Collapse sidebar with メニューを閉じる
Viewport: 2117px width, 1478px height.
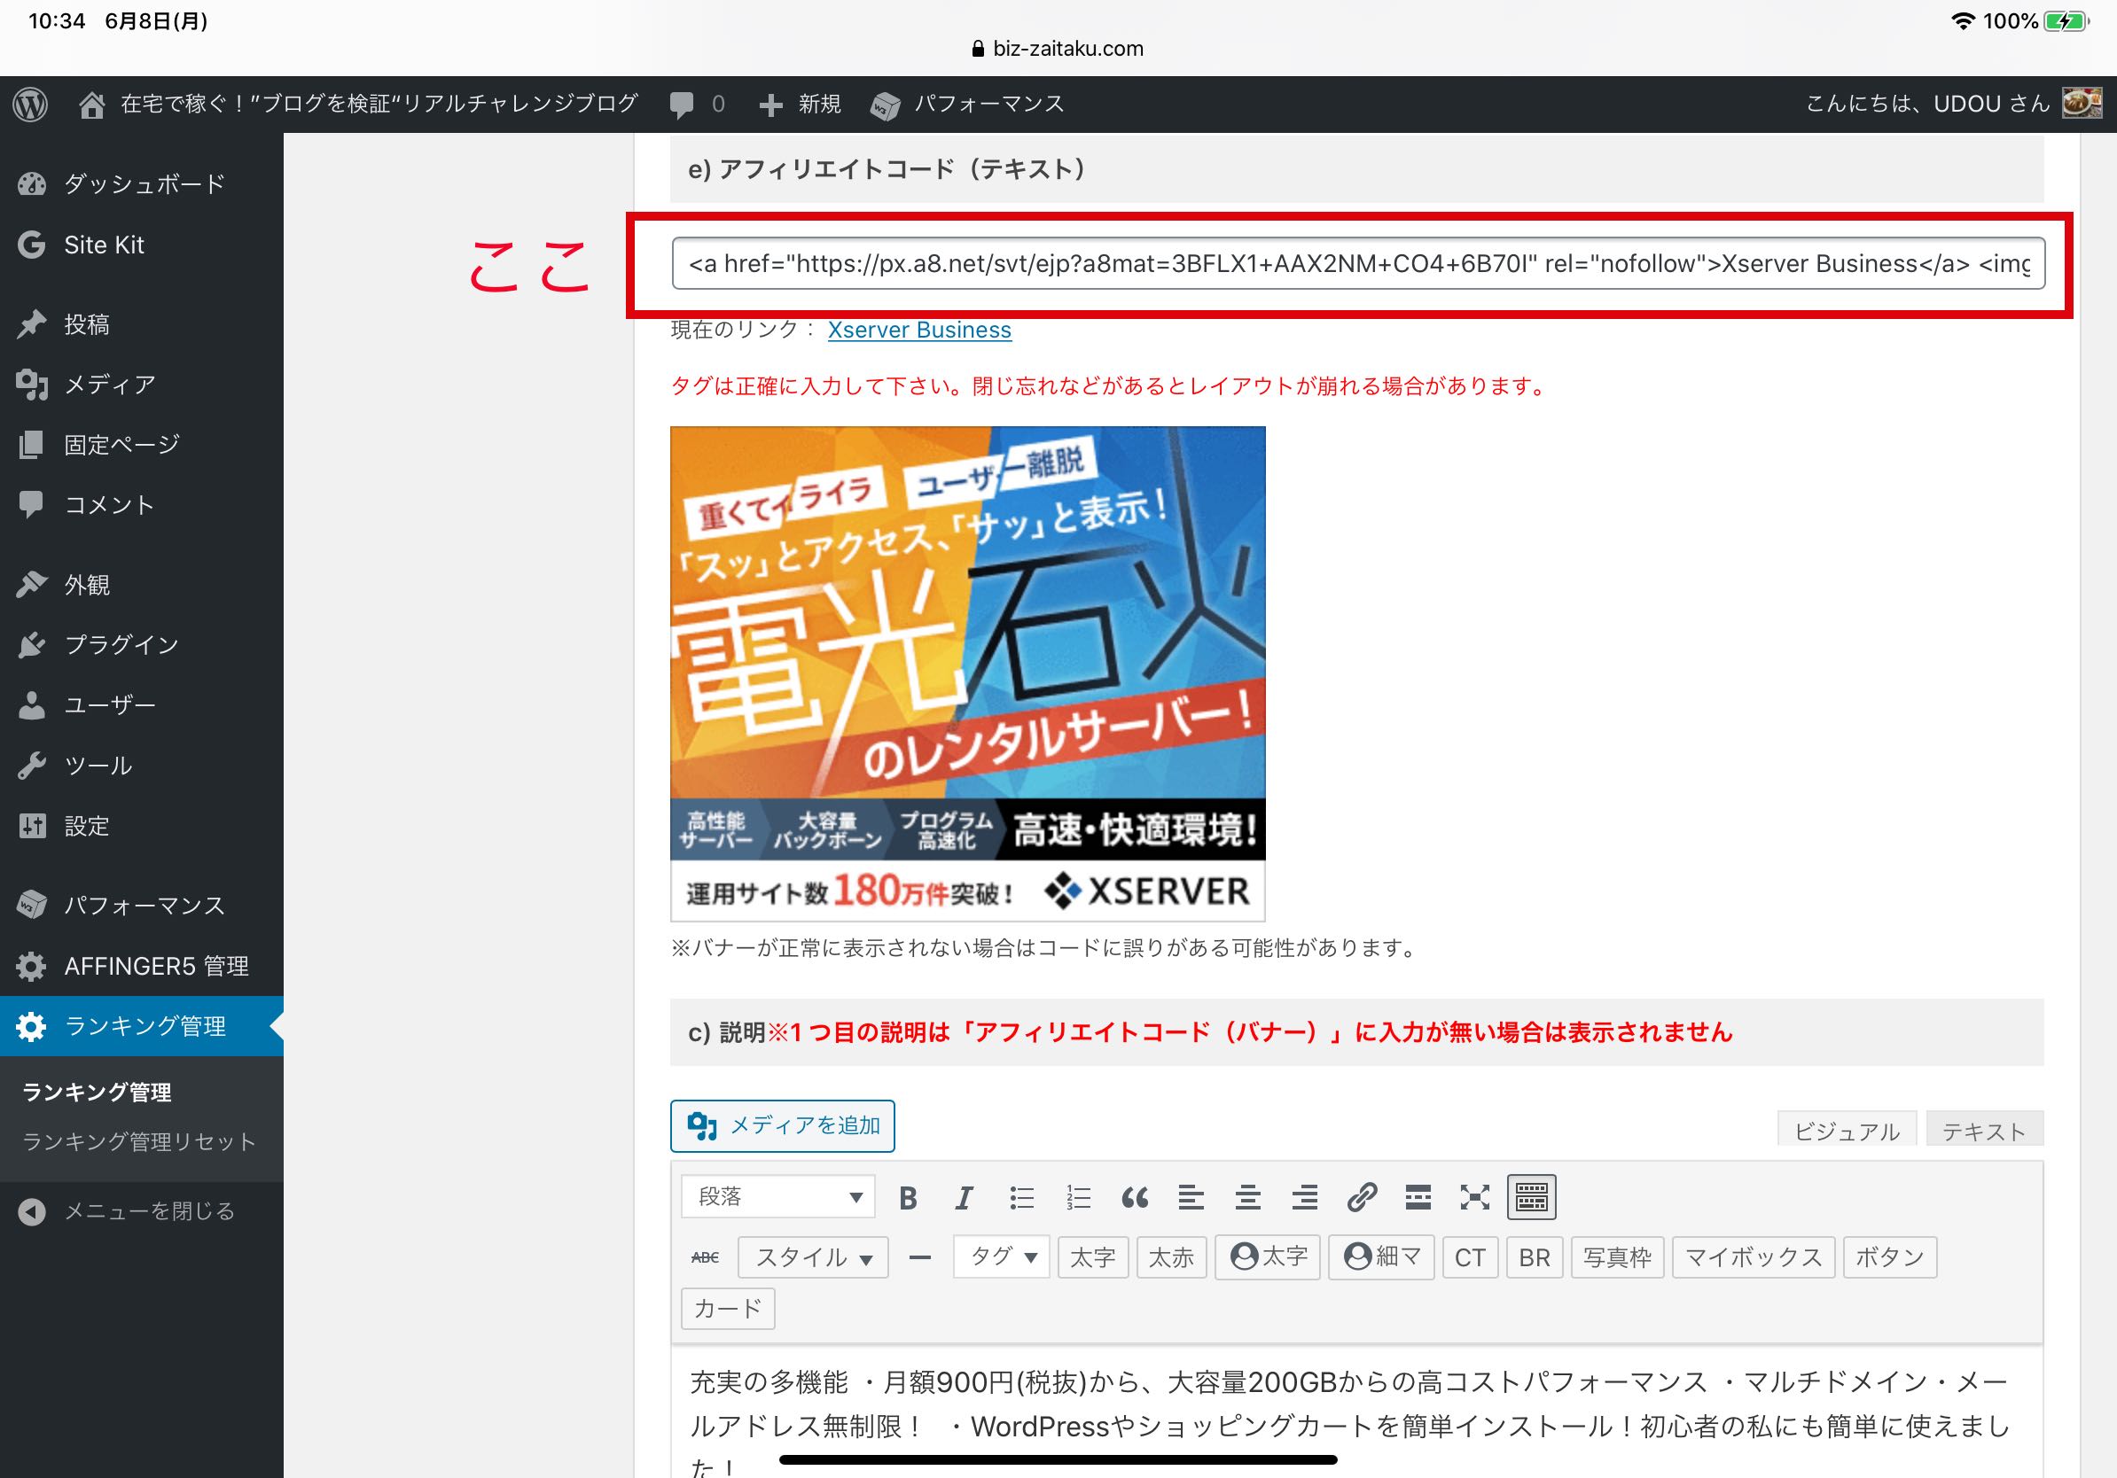pyautogui.click(x=142, y=1210)
